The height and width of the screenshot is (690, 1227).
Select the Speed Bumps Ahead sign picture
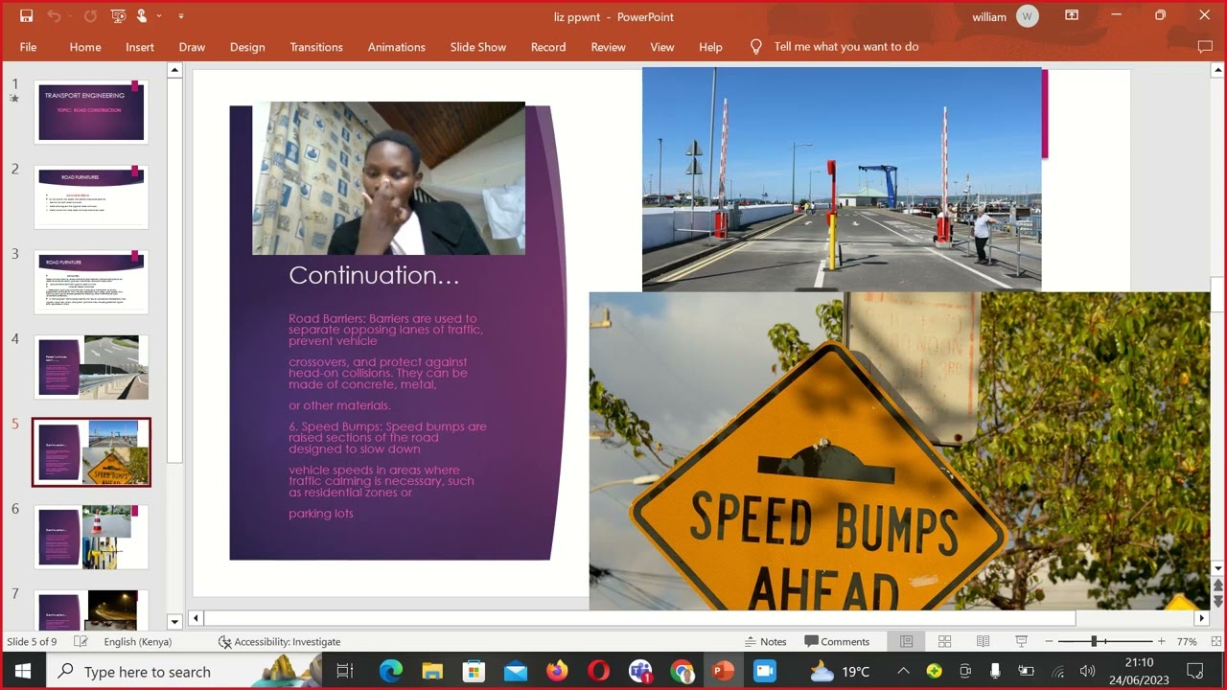[x=899, y=450]
